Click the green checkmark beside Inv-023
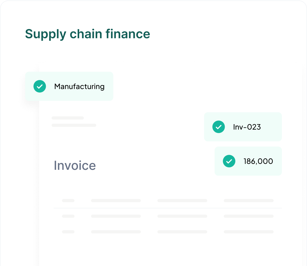 click(219, 127)
